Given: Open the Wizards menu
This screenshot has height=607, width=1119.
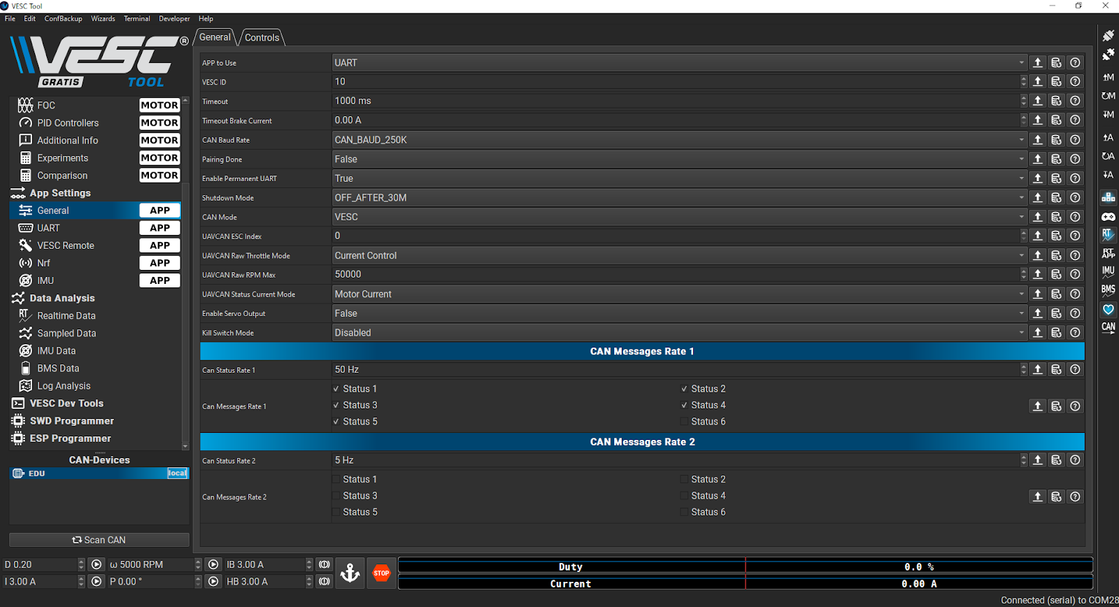Looking at the screenshot, I should (103, 19).
